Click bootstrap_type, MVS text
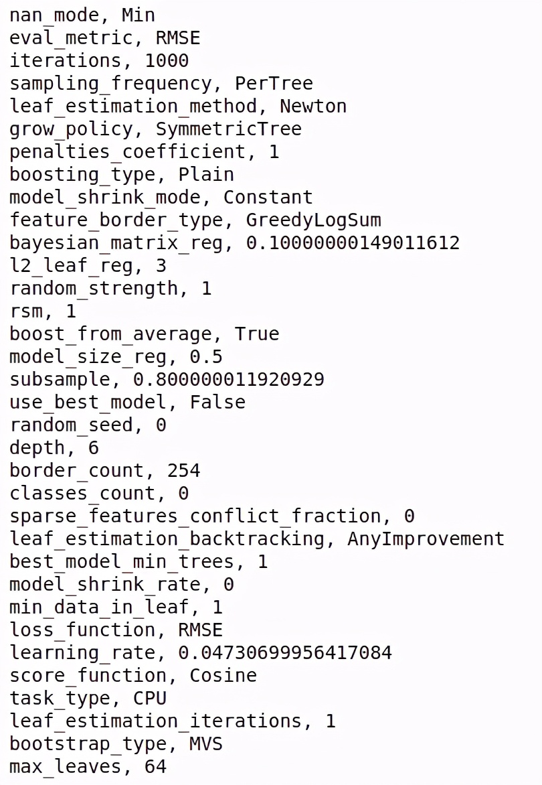 click(116, 743)
